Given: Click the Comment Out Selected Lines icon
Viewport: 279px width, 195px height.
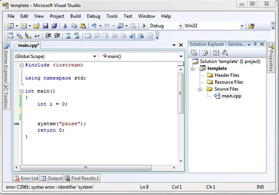Looking at the screenshot, I should pyautogui.click(x=68, y=36).
